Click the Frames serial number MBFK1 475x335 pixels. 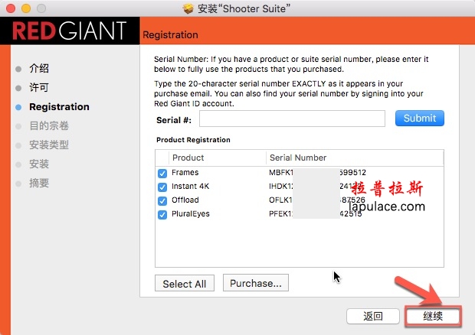pos(317,172)
